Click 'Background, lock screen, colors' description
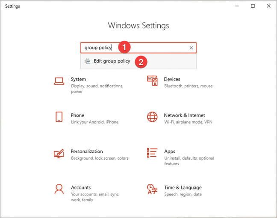This screenshot has width=277, height=218. (x=100, y=158)
